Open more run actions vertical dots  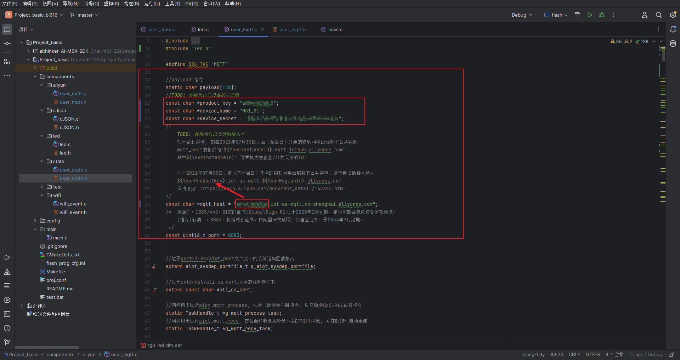(614, 15)
